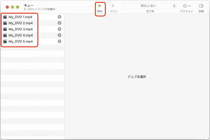The image size is (210, 140).
Task: Remove My_DVD 5.mp4 from queue
Action: click(59, 41)
